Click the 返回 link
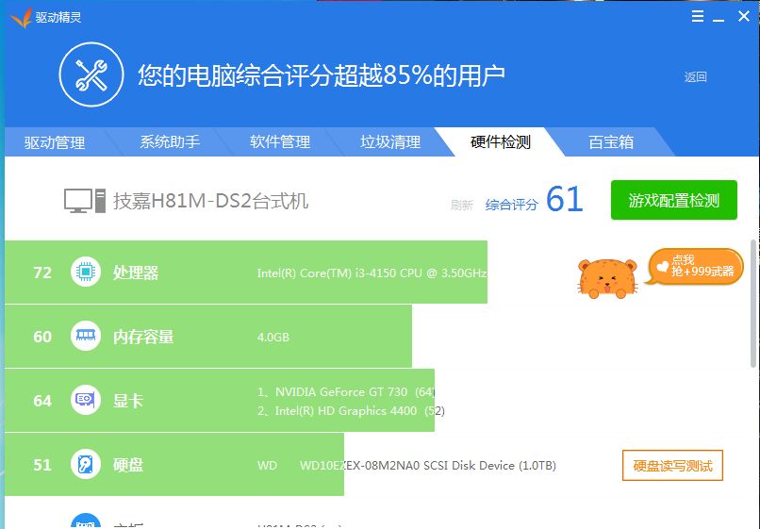This screenshot has height=529, width=760. coord(696,77)
